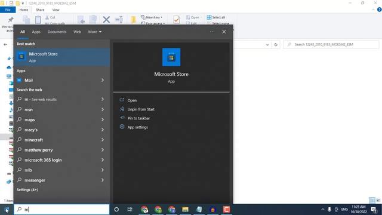Expand the minecraft suggestion arrow
This screenshot has width=382, height=215.
pyautogui.click(x=103, y=140)
